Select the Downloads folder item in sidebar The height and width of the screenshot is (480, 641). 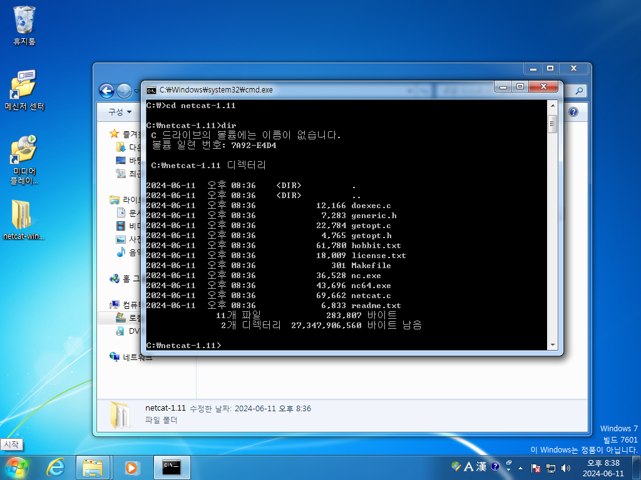click(x=128, y=147)
